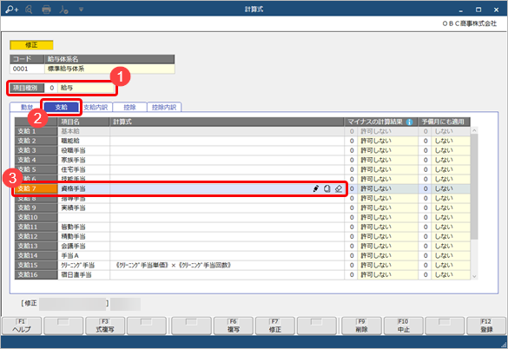508x349 pixels.
Task: Click the F12 登録 button
Action: [x=486, y=326]
